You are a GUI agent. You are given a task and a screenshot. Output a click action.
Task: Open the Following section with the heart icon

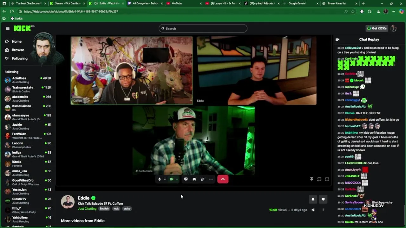pyautogui.click(x=16, y=58)
